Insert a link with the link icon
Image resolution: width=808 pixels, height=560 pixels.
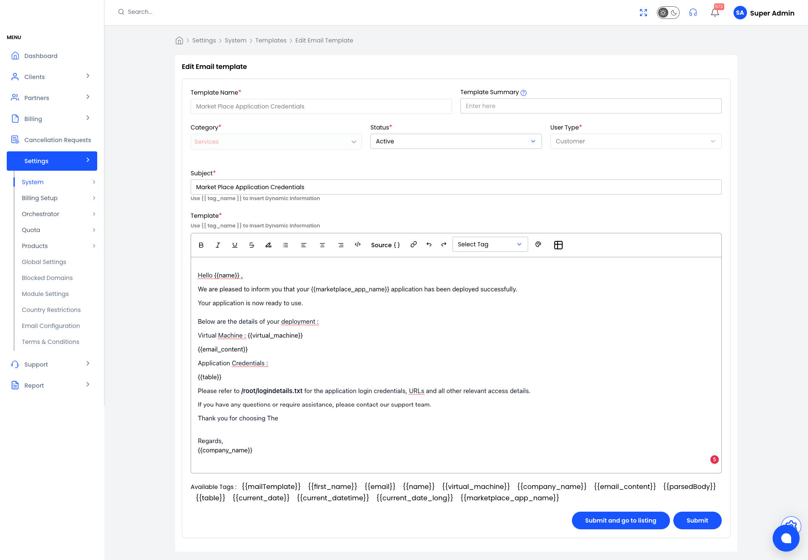click(414, 244)
